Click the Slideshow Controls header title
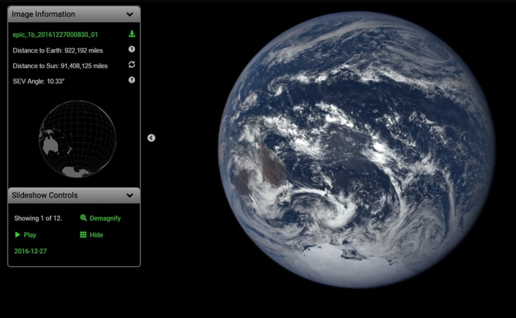Viewport: 516px width, 318px height. 45,195
